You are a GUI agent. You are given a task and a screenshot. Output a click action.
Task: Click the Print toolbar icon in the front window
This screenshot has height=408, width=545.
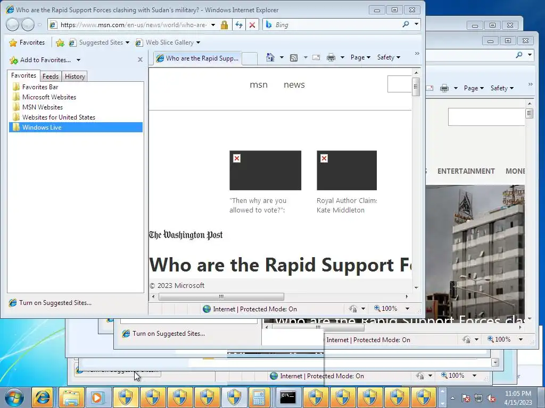[x=331, y=57]
